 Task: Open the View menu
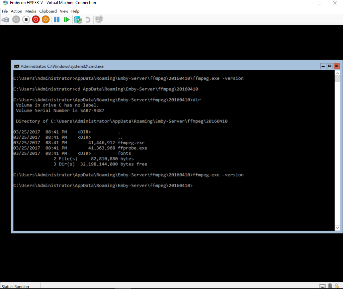coord(64,11)
